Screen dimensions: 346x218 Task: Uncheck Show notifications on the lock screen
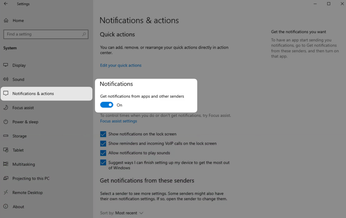[103, 134]
